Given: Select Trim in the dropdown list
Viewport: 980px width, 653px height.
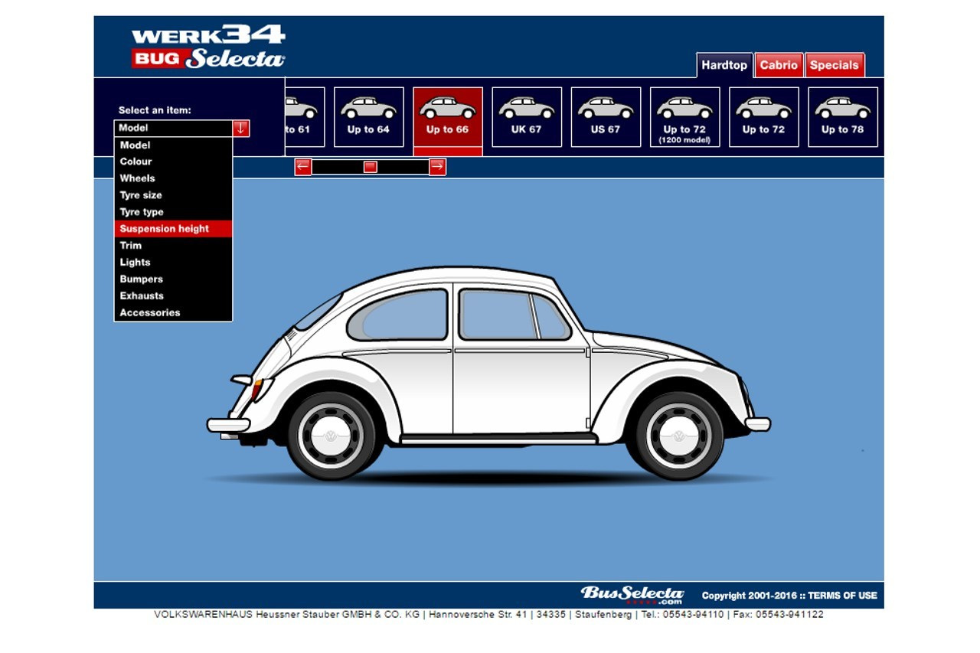Looking at the screenshot, I should (173, 246).
